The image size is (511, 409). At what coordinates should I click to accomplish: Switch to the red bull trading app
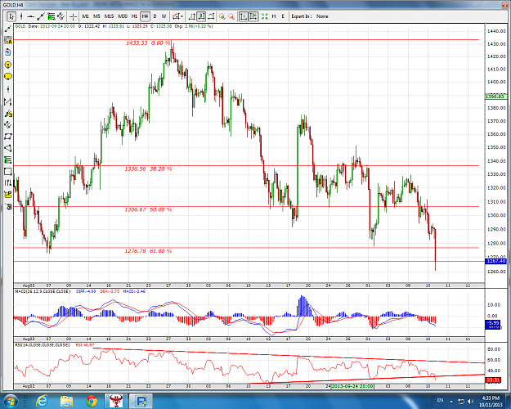pos(115,401)
